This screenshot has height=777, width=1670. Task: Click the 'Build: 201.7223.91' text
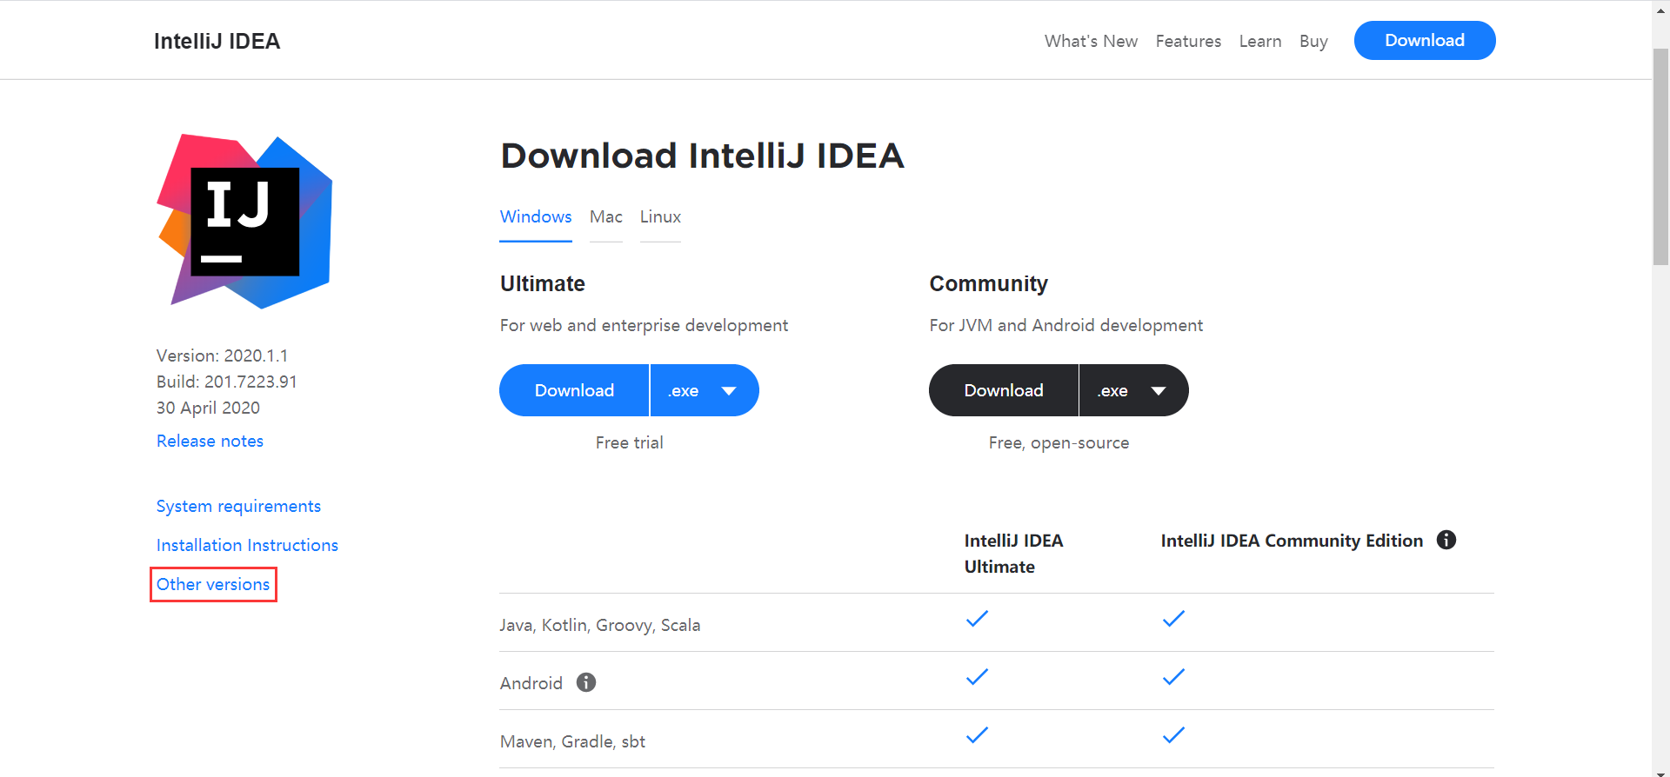pyautogui.click(x=227, y=382)
